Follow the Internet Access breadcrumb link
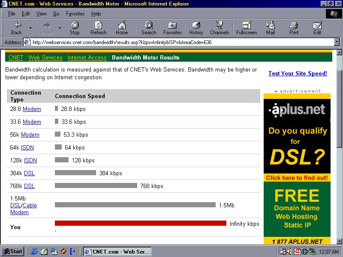The image size is (343, 257). pos(87,57)
